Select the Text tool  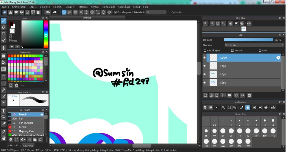(3, 111)
